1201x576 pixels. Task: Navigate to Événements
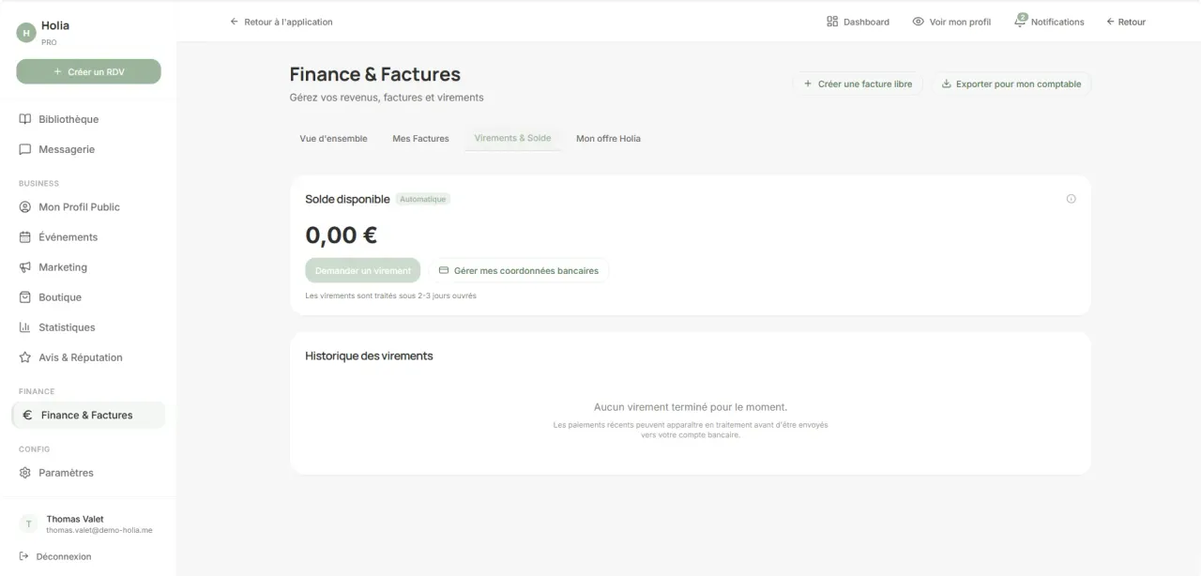pos(88,237)
